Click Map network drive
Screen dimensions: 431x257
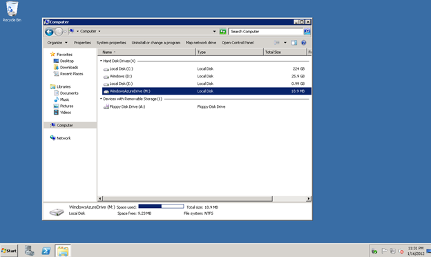click(201, 43)
